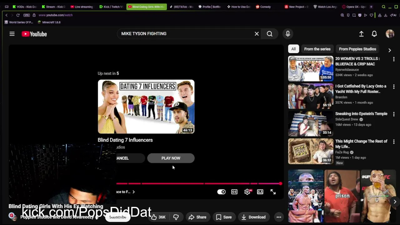
Task: Click the browser address bar URL
Action: coord(56,15)
